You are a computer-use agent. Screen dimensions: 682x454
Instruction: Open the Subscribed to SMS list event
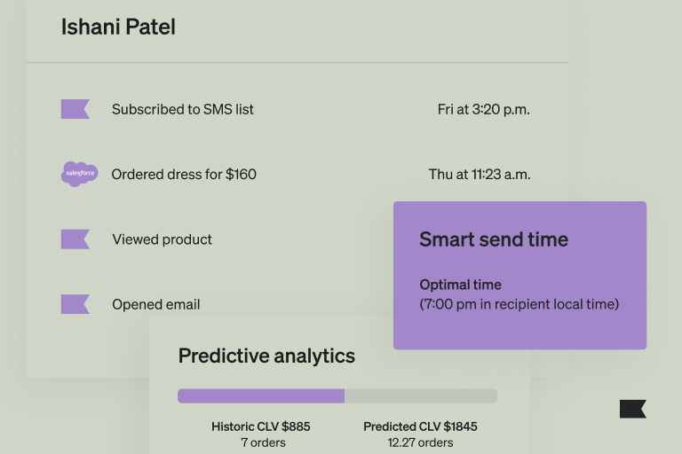coord(182,109)
